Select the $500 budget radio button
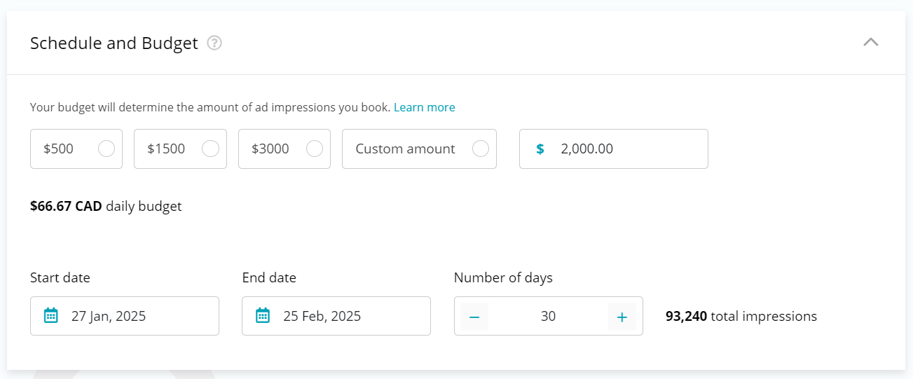 click(107, 149)
